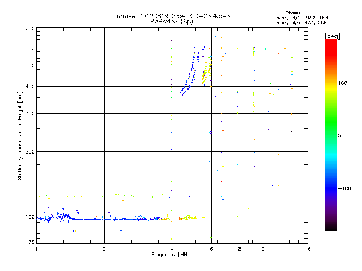Click the y-axis label '75'
This screenshot has width=362, height=271.
point(32,242)
